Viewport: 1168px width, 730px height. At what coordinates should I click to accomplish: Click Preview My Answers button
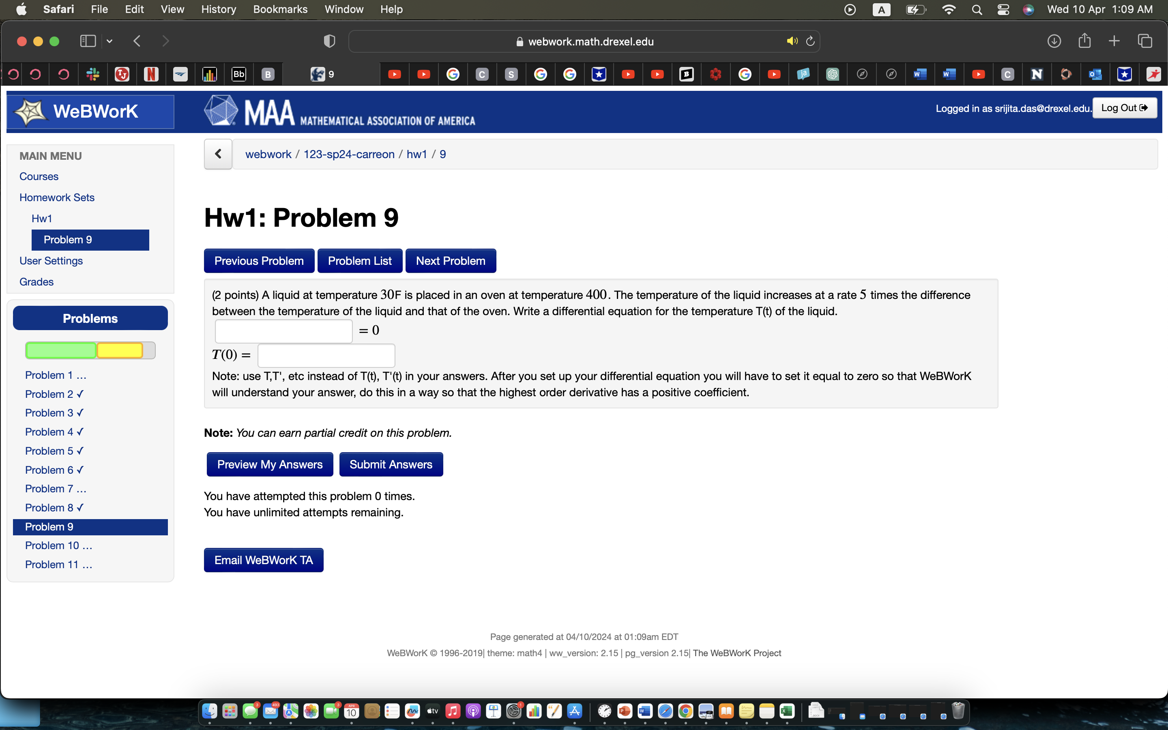pos(270,464)
